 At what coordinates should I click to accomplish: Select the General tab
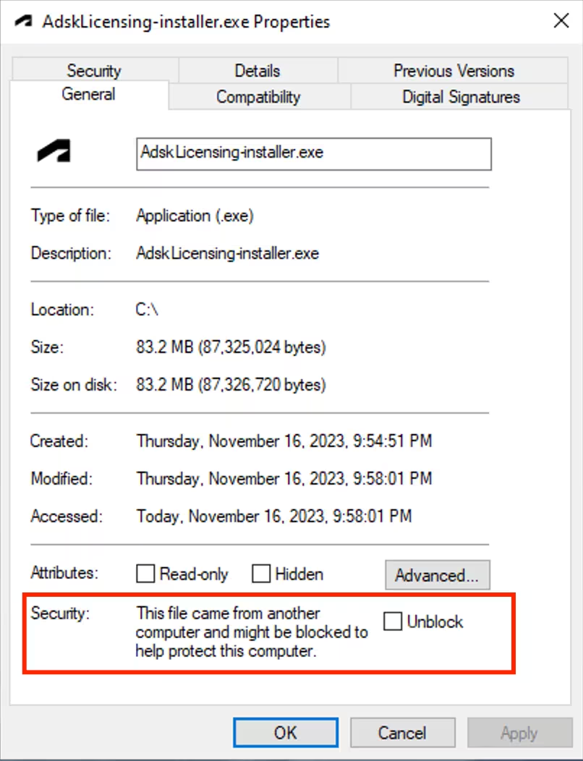coord(88,95)
